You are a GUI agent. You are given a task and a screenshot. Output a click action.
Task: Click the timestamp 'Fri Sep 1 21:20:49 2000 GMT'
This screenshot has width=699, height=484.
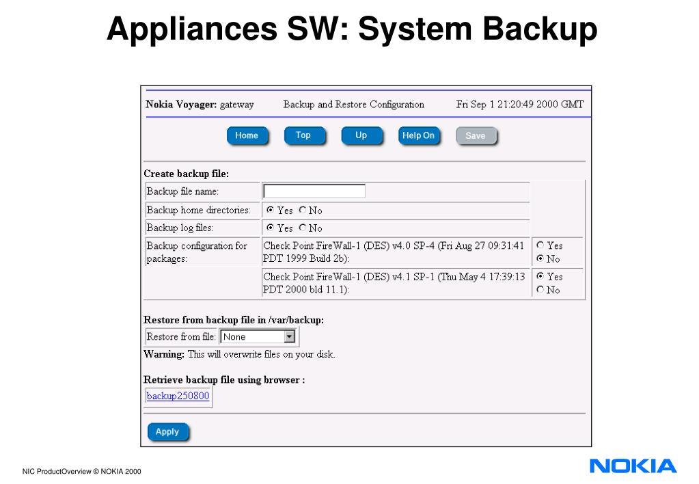(x=520, y=105)
